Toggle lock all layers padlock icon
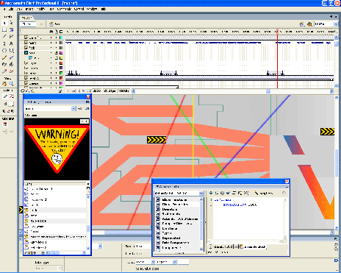Viewport: 341px width, 273px height. tap(56, 32)
